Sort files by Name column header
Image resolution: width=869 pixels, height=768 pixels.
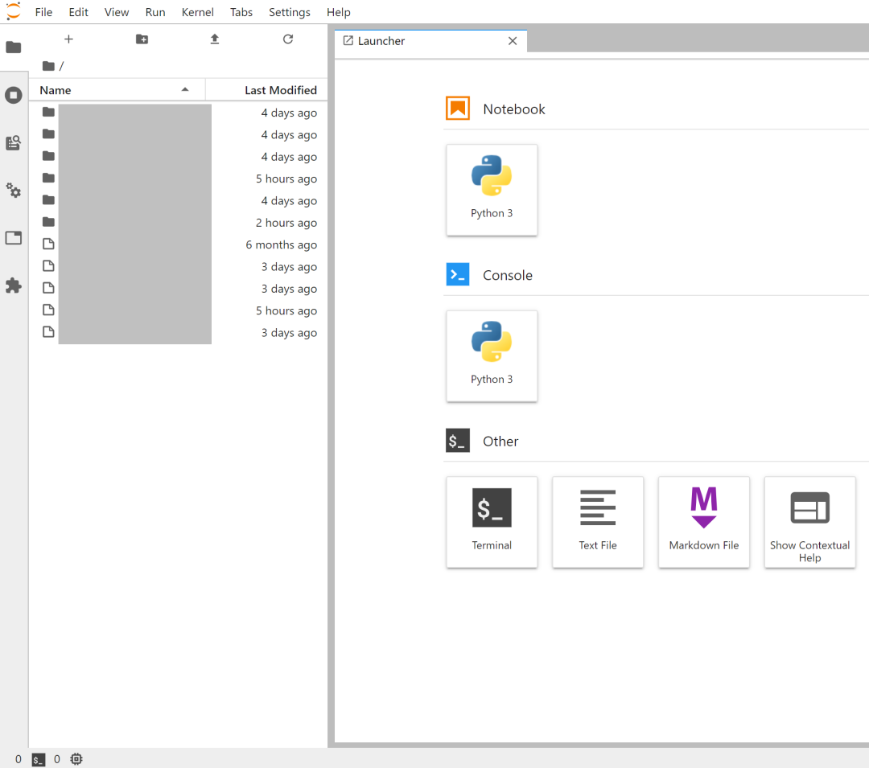tap(117, 90)
